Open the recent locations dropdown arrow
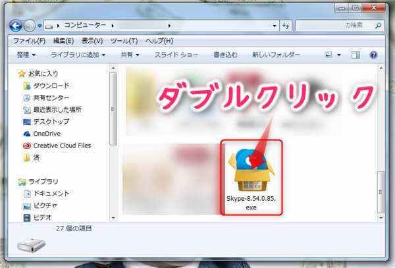Image resolution: width=395 pixels, height=268 pixels. point(39,26)
